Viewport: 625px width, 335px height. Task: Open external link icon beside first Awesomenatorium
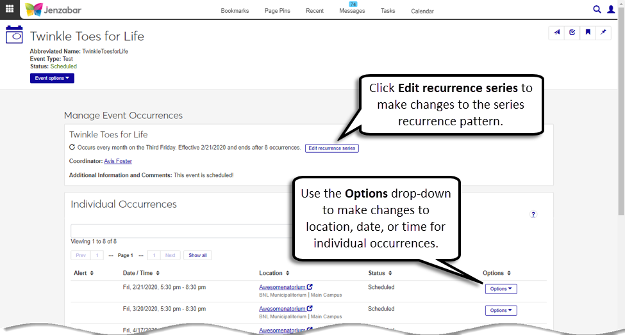click(310, 288)
